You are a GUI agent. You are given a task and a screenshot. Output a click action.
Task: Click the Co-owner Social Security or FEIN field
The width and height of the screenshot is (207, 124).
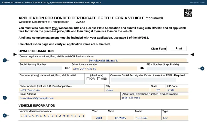pyautogui.click(x=143, y=80)
